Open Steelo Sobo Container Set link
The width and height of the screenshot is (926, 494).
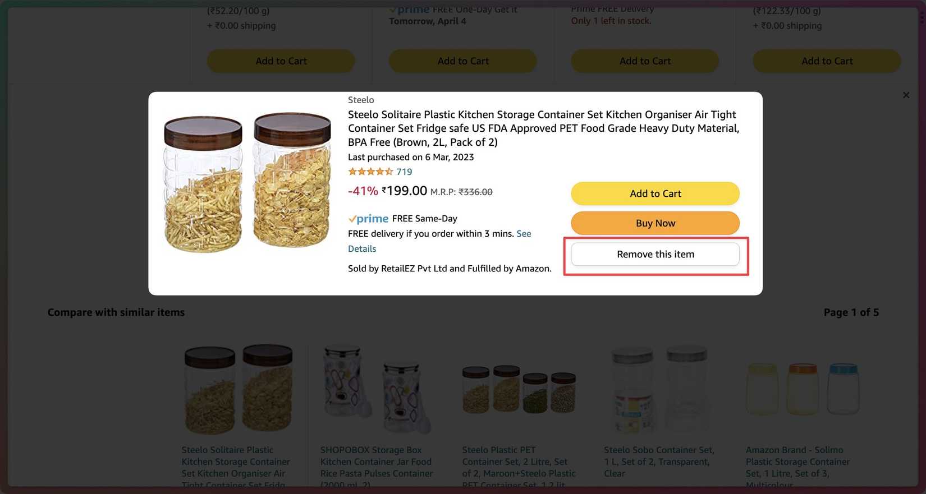click(658, 461)
